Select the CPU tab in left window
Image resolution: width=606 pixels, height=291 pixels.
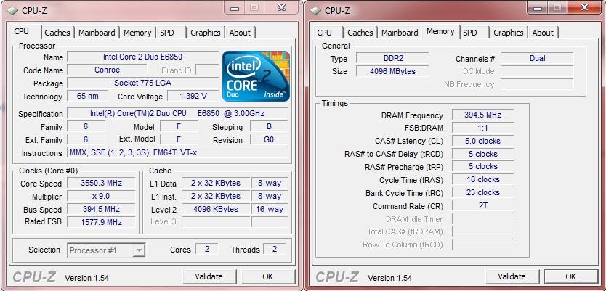click(x=21, y=32)
